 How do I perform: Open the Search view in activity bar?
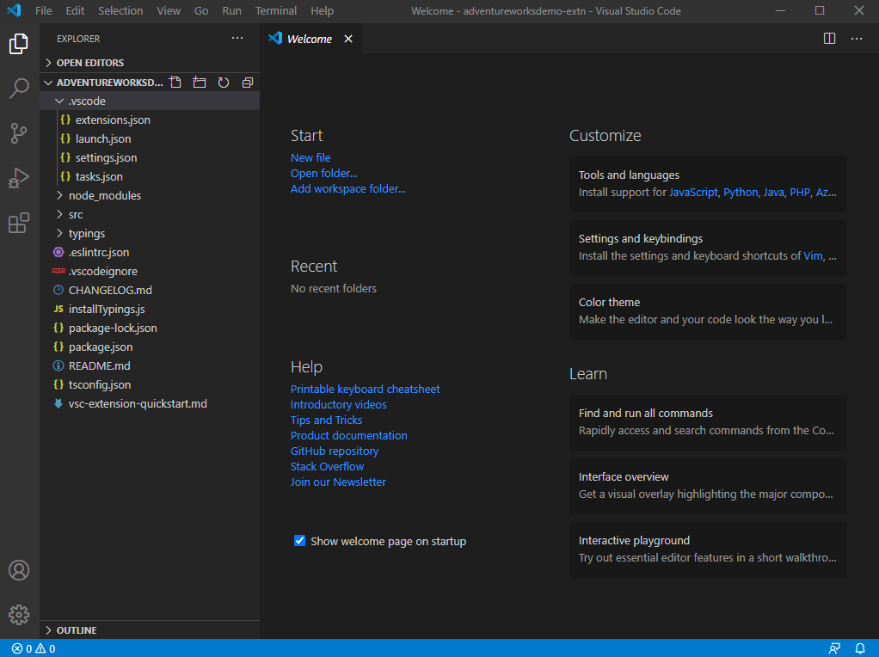point(19,88)
